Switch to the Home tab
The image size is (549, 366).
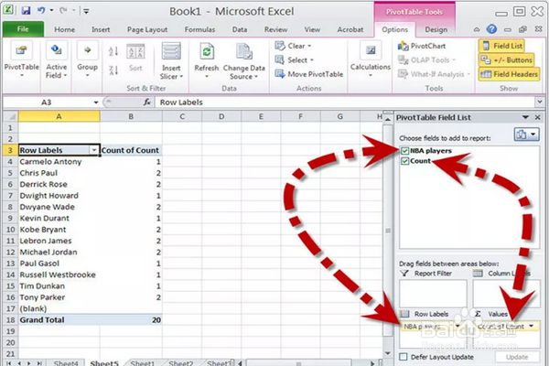pyautogui.click(x=64, y=30)
